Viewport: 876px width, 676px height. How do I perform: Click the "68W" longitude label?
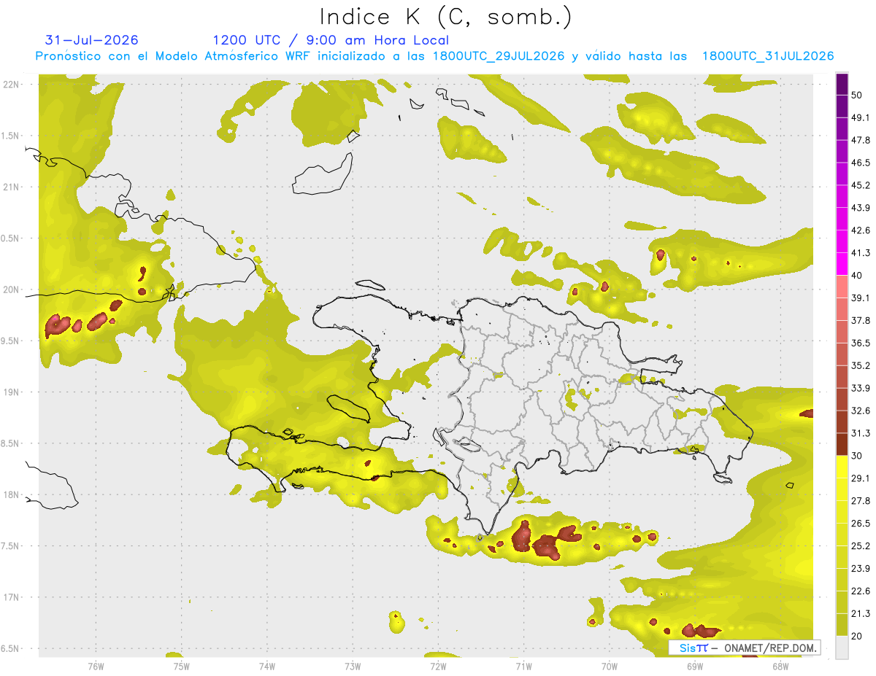(x=780, y=666)
